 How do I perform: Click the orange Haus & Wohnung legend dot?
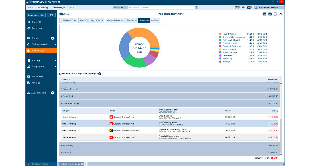click(220, 34)
